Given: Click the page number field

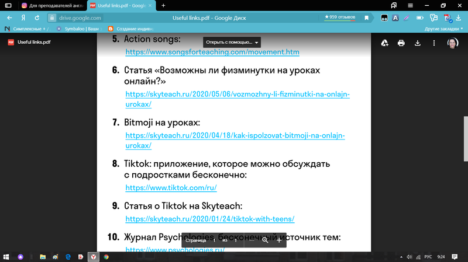Looking at the screenshot, I should pyautogui.click(x=214, y=240).
